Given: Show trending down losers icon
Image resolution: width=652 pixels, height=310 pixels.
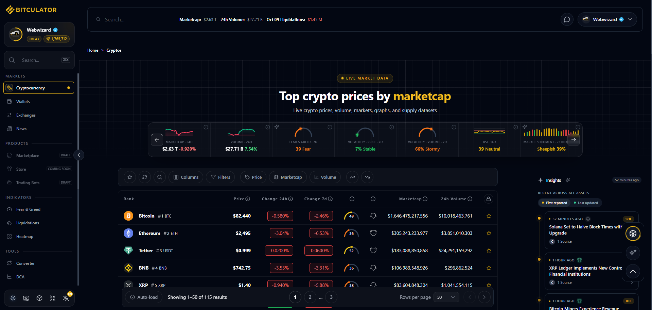Looking at the screenshot, I should [367, 177].
